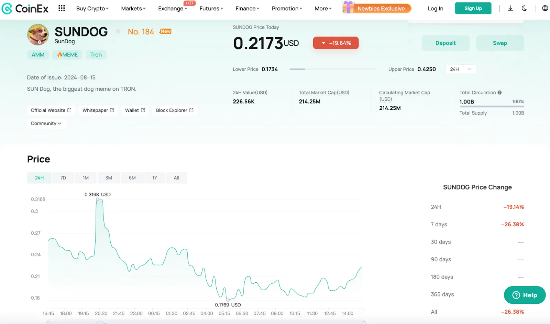The width and height of the screenshot is (550, 324).
Task: Click the Total Circulation progress bar
Action: [x=492, y=107]
